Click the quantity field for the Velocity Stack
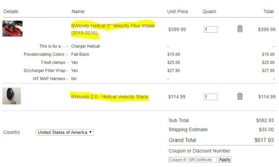Screen dimensions: 279x167 click(x=211, y=97)
